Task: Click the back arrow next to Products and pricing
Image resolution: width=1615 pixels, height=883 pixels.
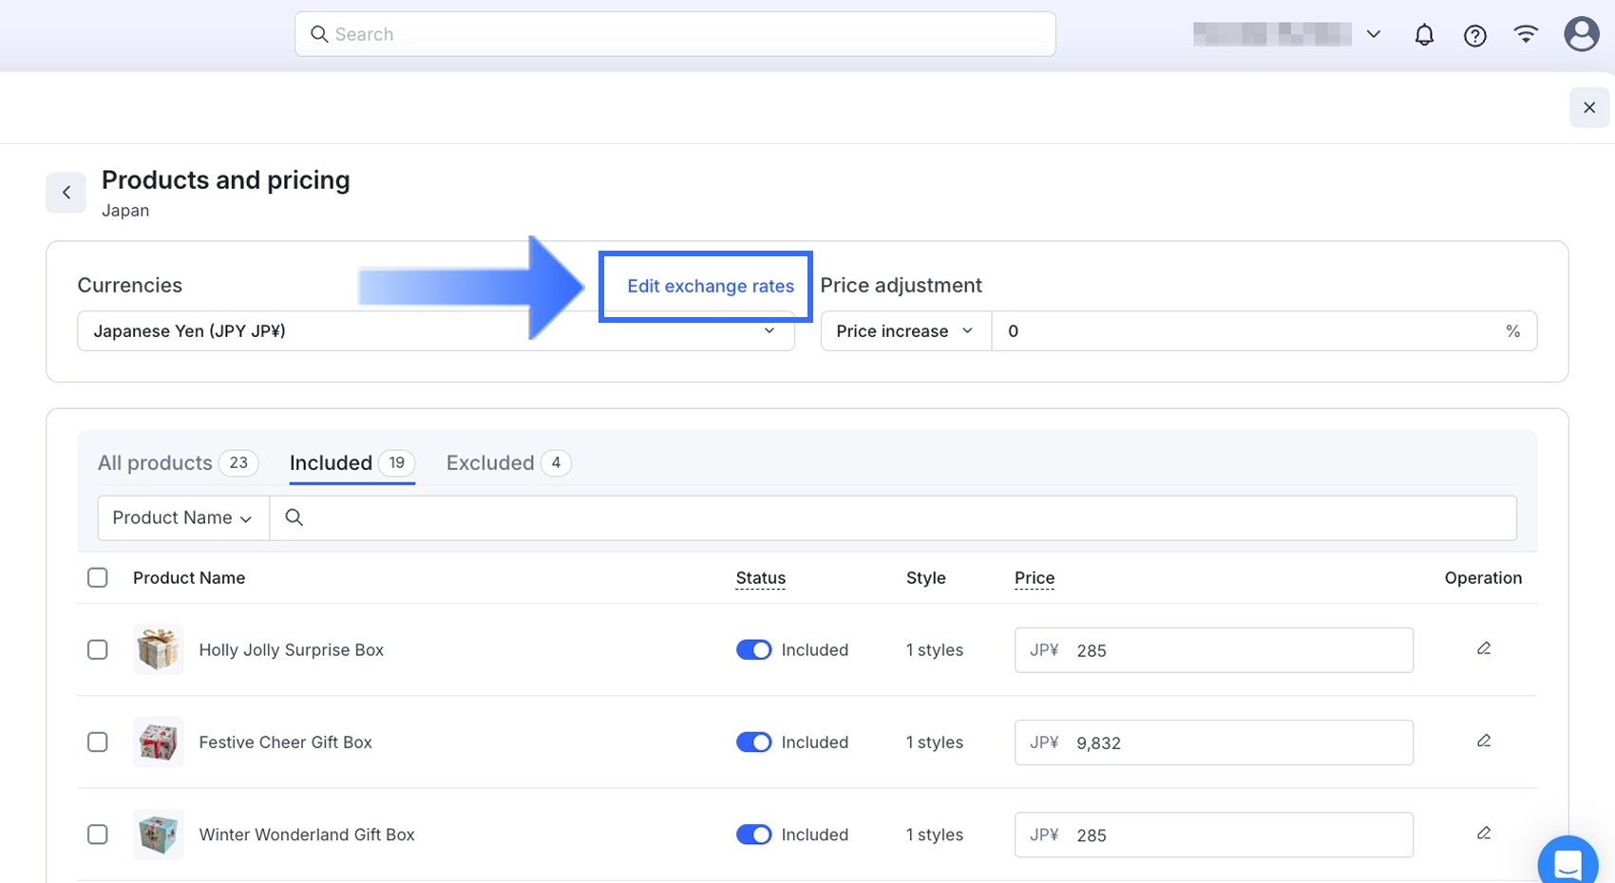Action: (x=66, y=193)
